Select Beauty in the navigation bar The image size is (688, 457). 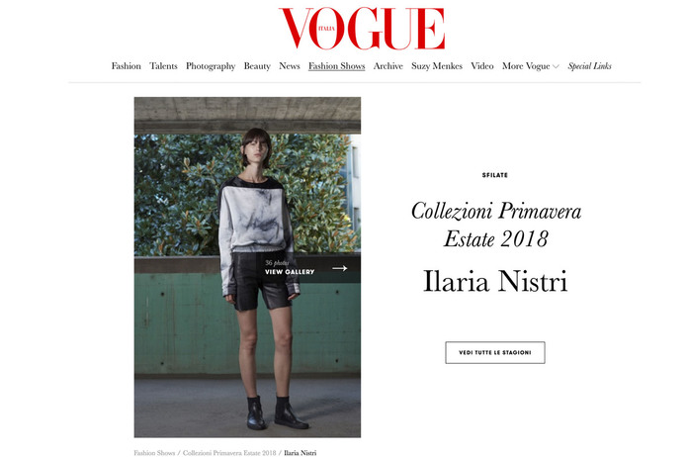click(257, 66)
